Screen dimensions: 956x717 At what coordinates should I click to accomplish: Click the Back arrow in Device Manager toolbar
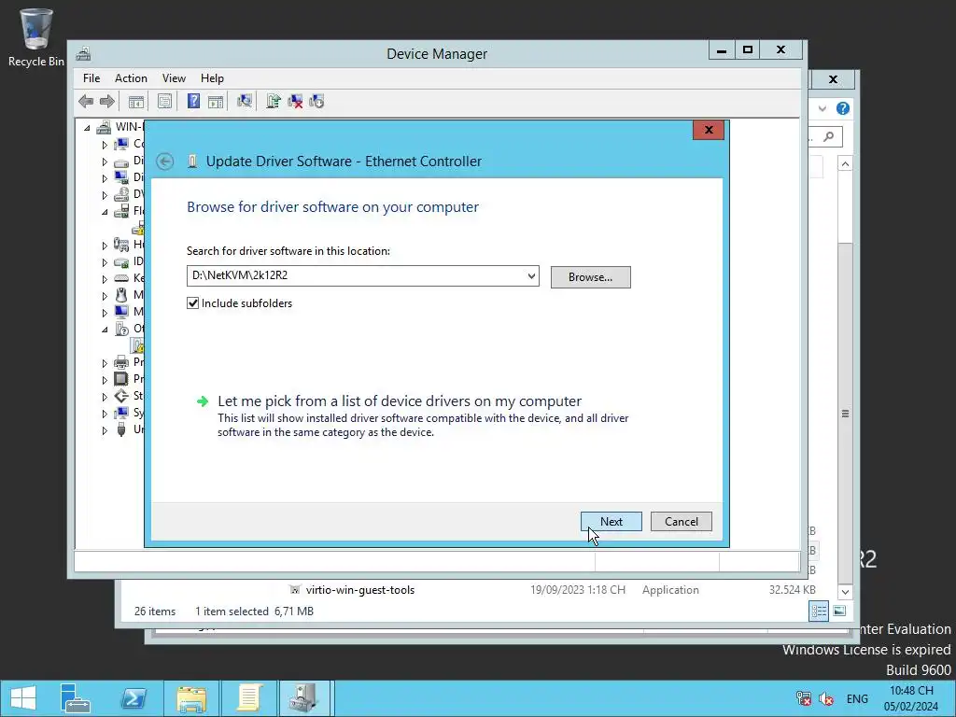[86, 101]
